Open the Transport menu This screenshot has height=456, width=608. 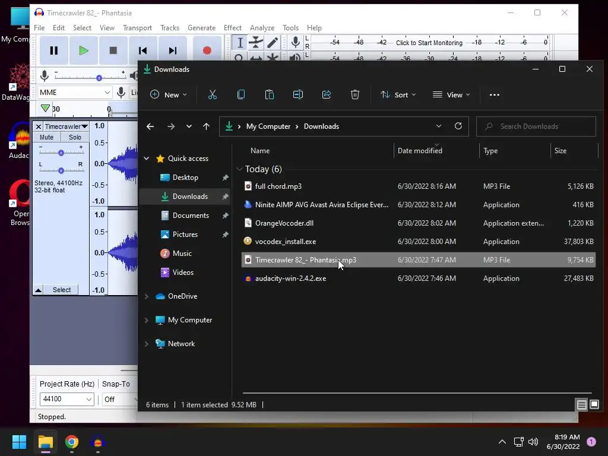tap(137, 28)
